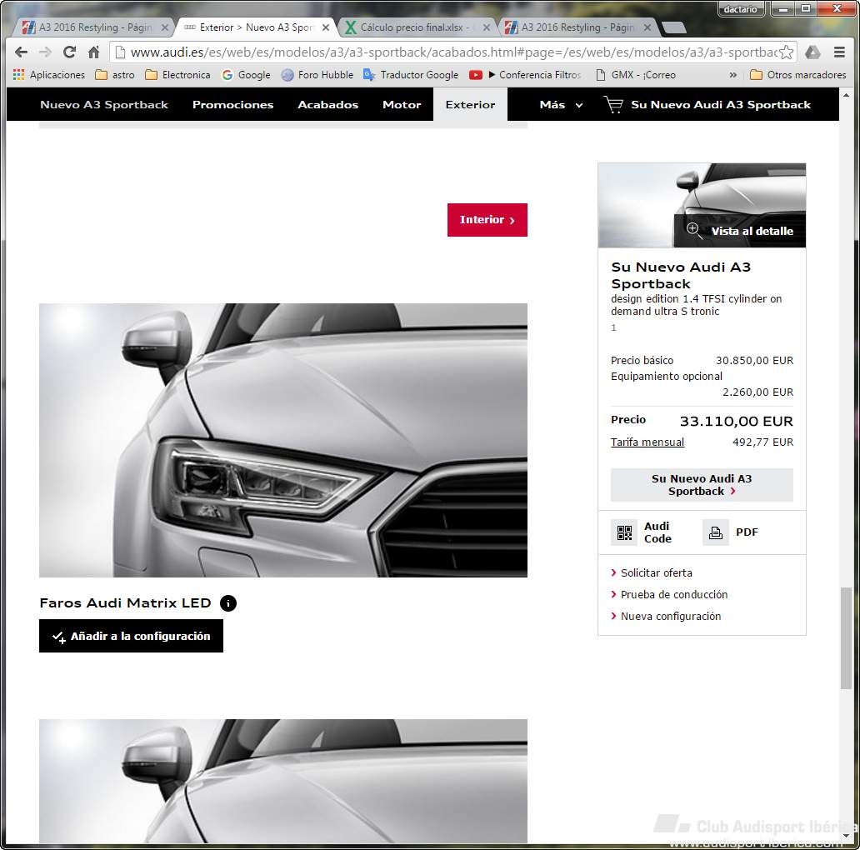Viewport: 860px width, 850px height.
Task: Click Añadir a la configuración button
Action: pos(131,636)
